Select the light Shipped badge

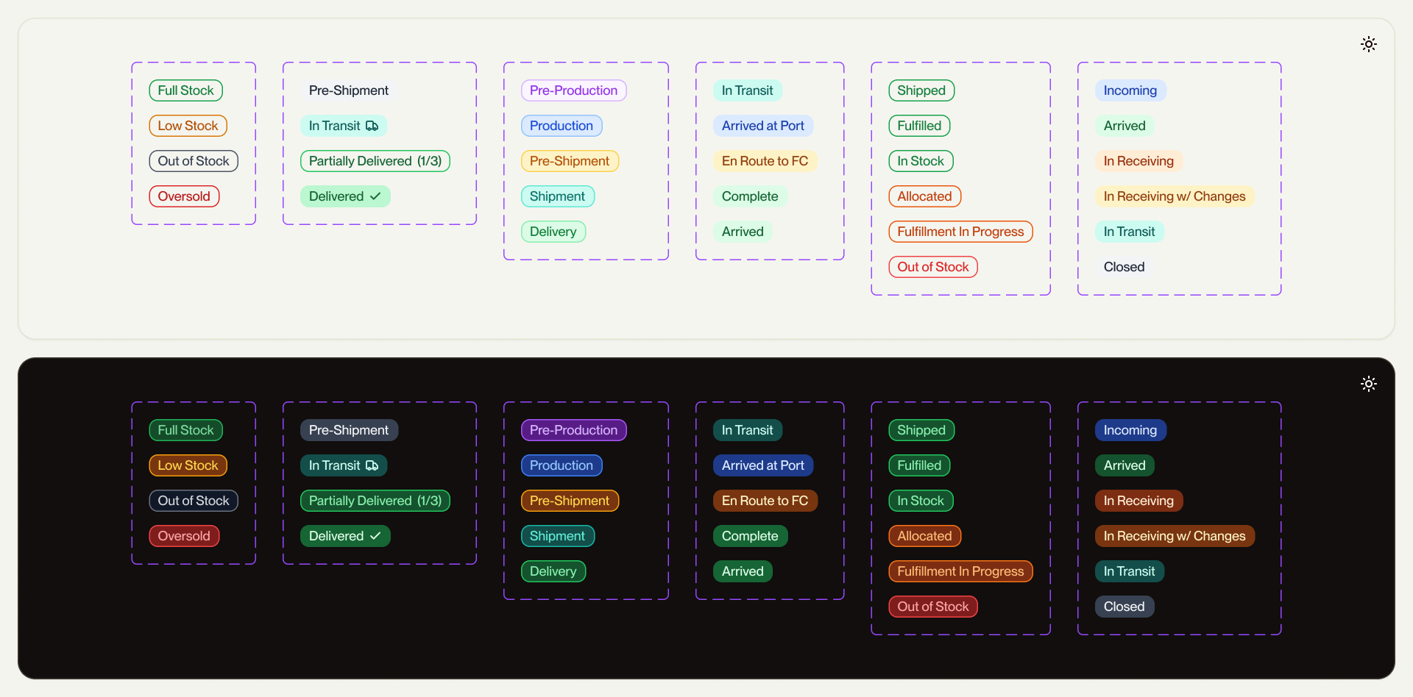921,90
